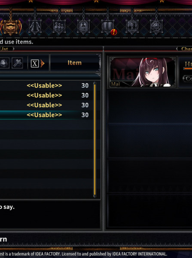Click the red exclamation alert badge

(114, 32)
